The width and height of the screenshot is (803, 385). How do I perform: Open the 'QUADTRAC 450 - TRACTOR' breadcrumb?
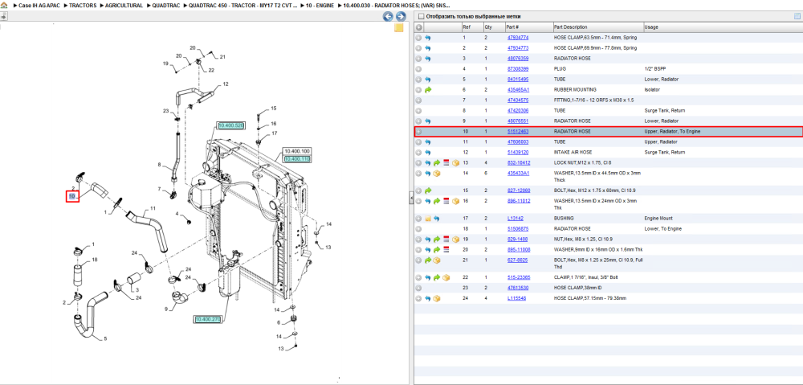(243, 5)
